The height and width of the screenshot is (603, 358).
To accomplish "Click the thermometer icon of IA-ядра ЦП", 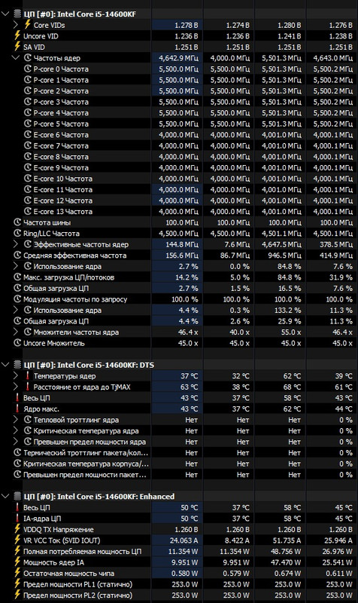I will pyautogui.click(x=17, y=519).
